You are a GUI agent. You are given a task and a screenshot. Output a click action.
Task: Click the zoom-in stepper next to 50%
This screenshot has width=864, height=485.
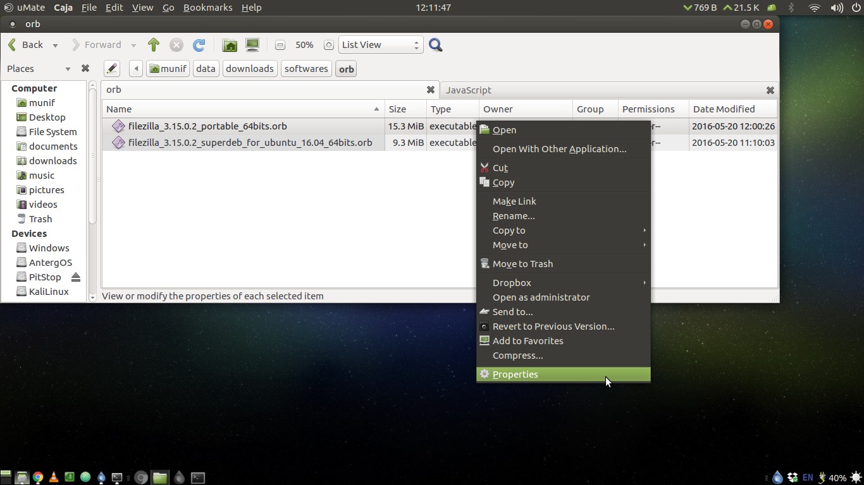(x=328, y=45)
